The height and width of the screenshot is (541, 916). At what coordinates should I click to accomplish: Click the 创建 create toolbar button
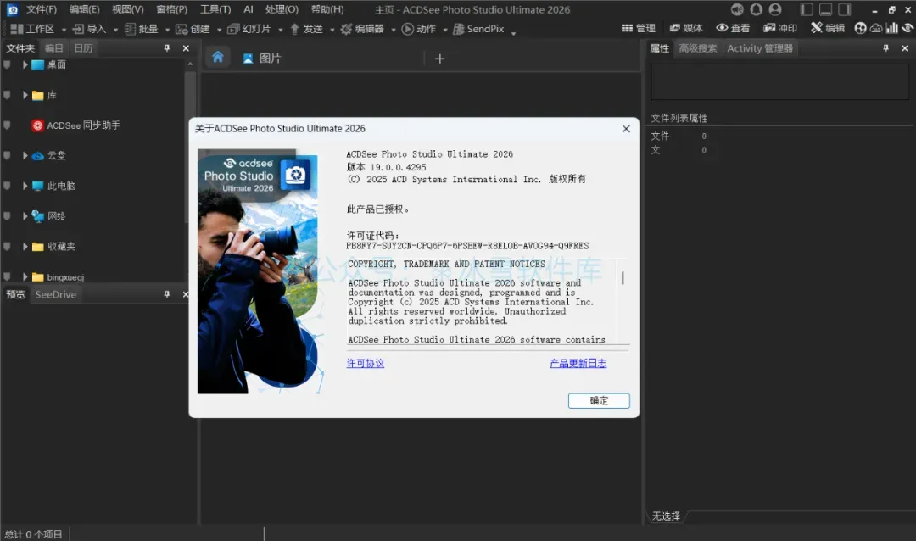click(x=193, y=29)
